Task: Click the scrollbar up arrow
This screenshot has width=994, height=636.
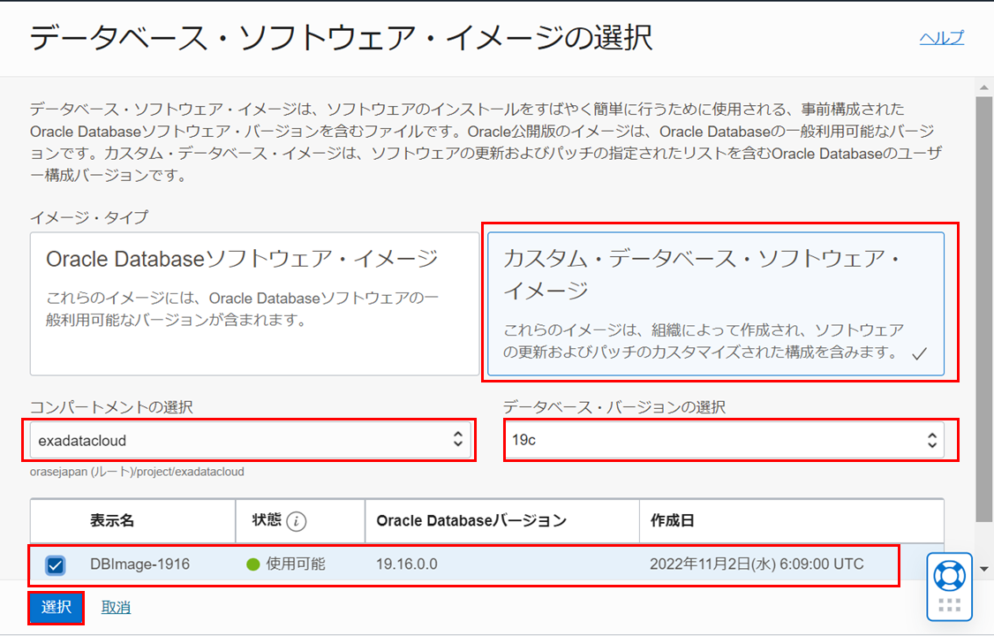Action: tap(984, 86)
